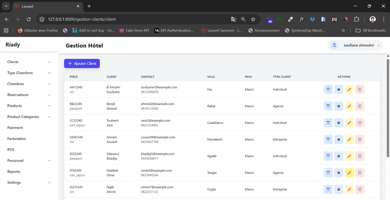
Task: Open calendar icon for Najib Amine row
Action: [328, 189]
